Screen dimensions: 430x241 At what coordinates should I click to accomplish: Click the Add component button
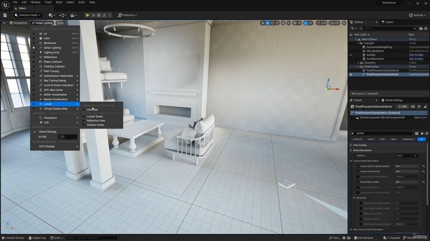click(x=403, y=107)
